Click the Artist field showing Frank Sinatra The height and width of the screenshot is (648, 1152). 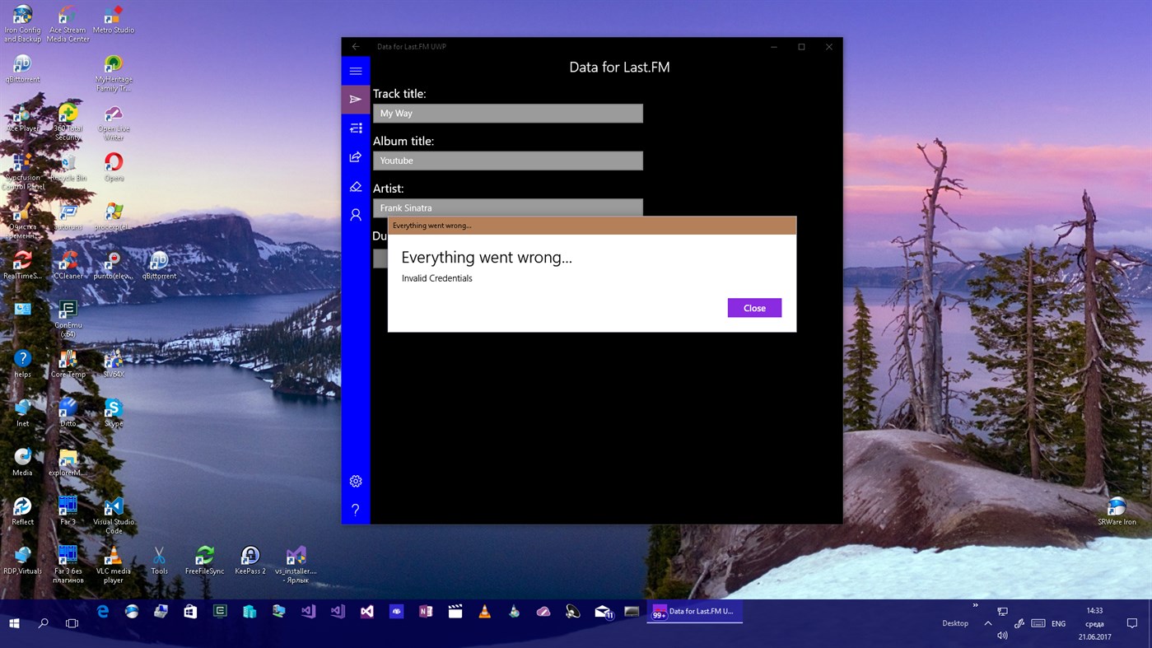click(508, 207)
